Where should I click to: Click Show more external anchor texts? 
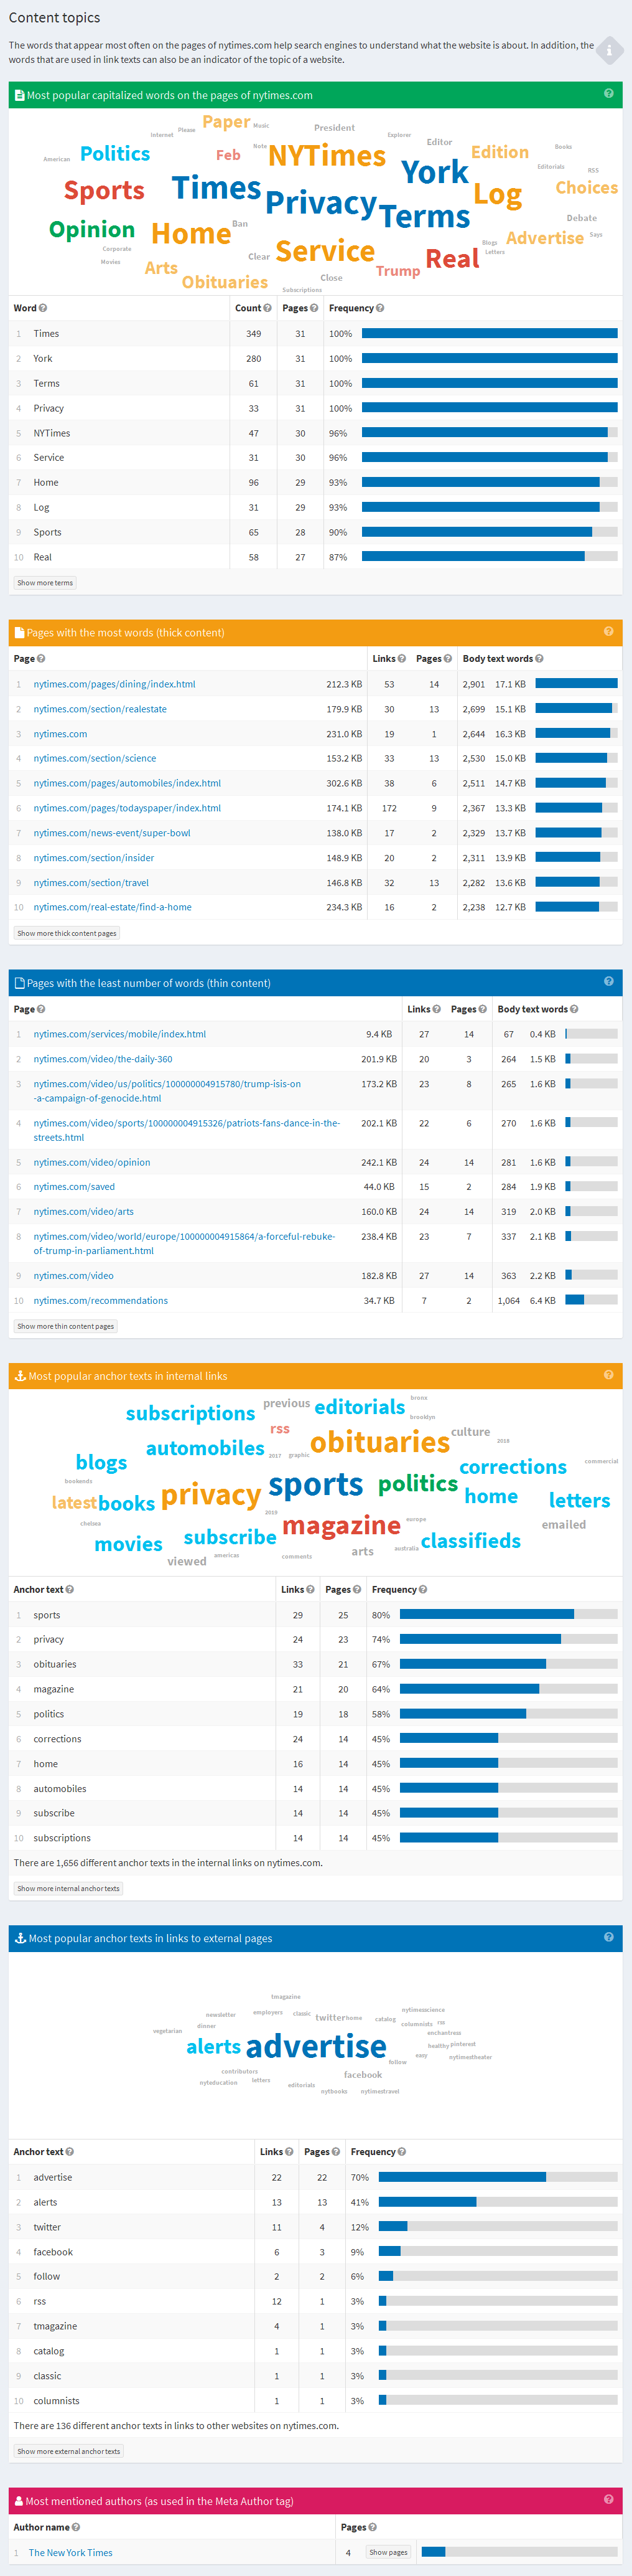click(x=69, y=2451)
